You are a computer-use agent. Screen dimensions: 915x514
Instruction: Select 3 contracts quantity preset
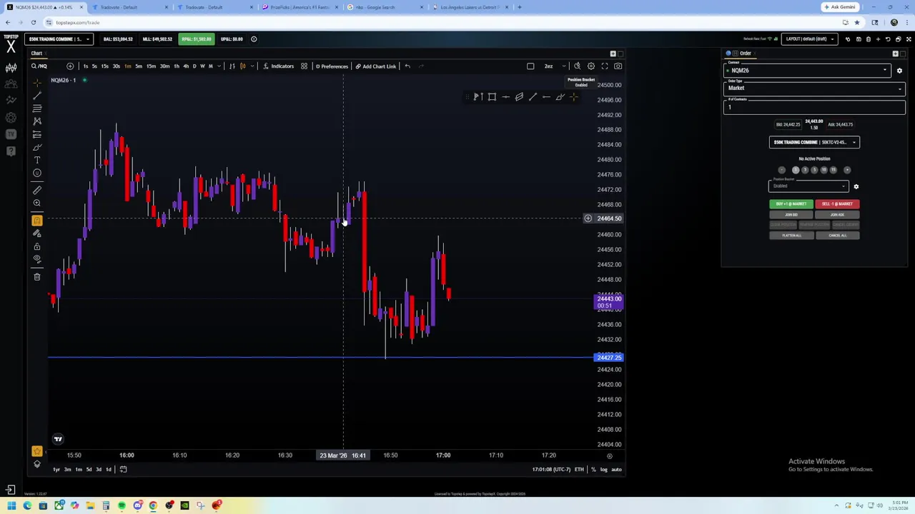[805, 170]
